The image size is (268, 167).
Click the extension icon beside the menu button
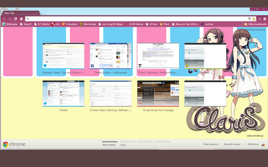pyautogui.click(x=260, y=19)
